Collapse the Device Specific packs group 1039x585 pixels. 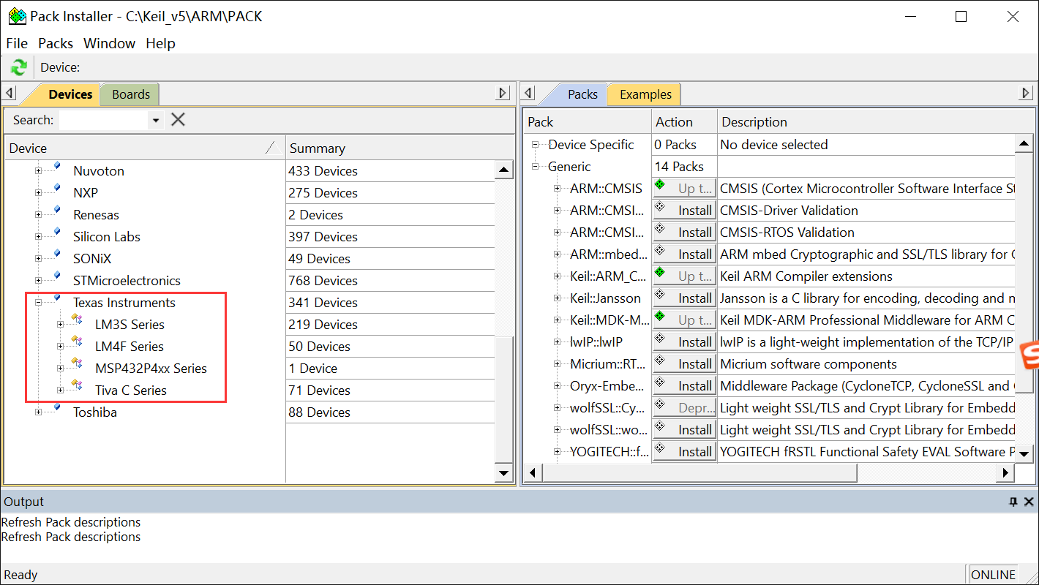pos(535,145)
